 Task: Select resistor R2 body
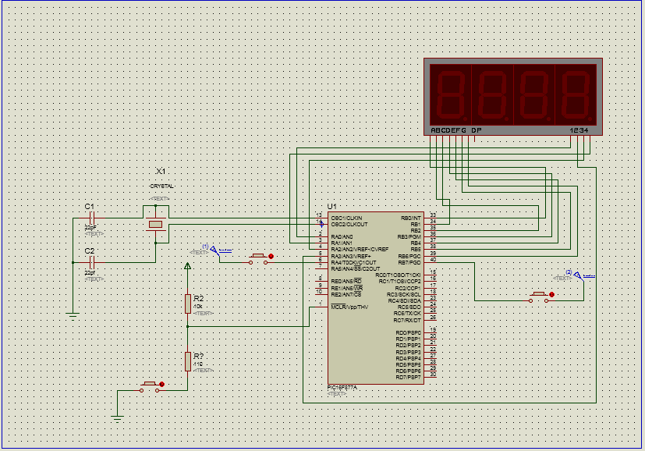[x=188, y=304]
